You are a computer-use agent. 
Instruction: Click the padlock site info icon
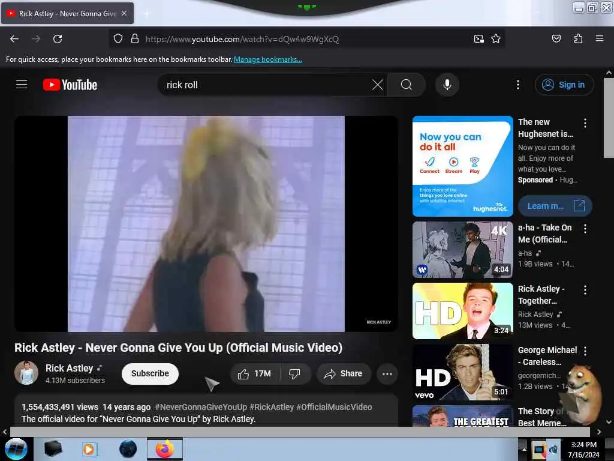click(135, 39)
